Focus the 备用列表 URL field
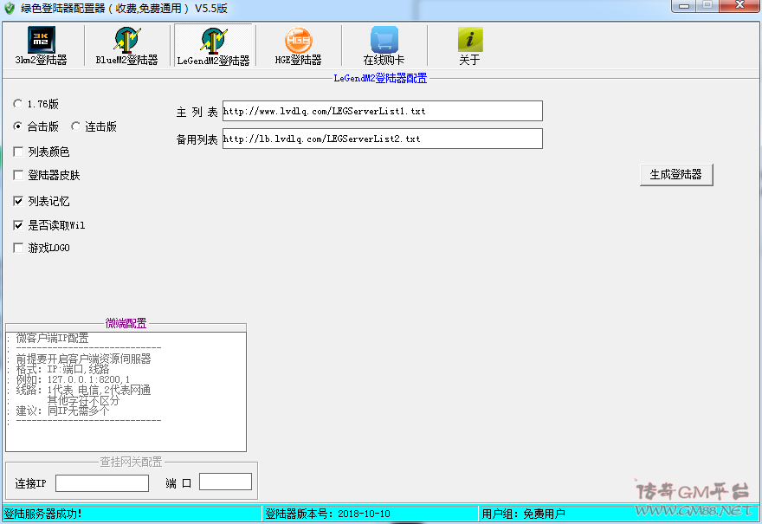Viewport: 762px width, 524px height. (x=382, y=139)
